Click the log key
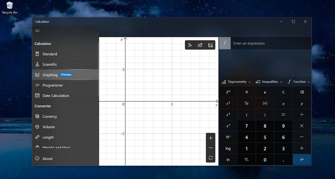The height and width of the screenshot is (179, 335). point(228,148)
